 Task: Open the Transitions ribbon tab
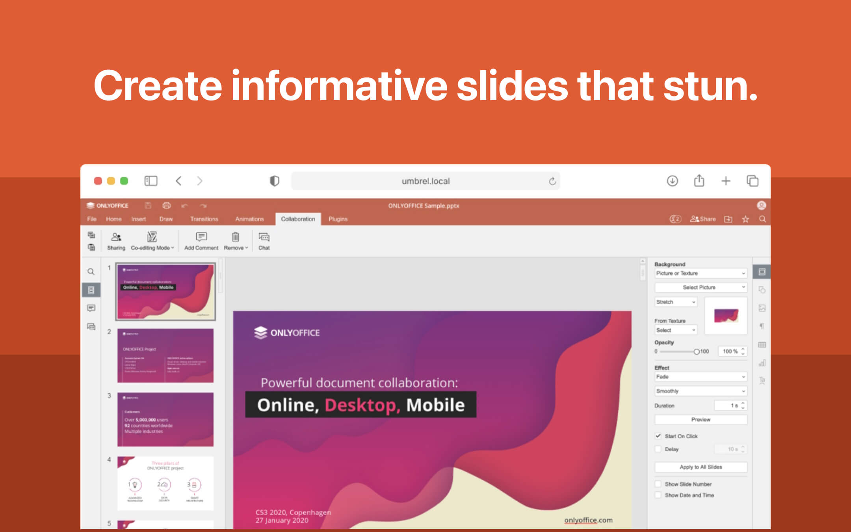pyautogui.click(x=204, y=219)
